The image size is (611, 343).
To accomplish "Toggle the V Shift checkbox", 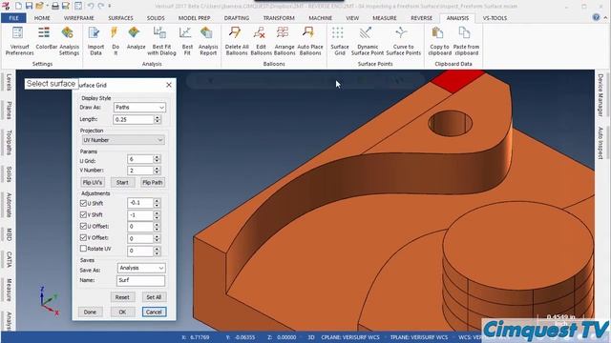I will (x=83, y=214).
